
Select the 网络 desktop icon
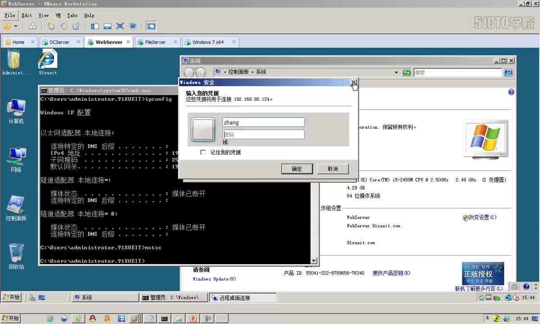[x=16, y=160]
